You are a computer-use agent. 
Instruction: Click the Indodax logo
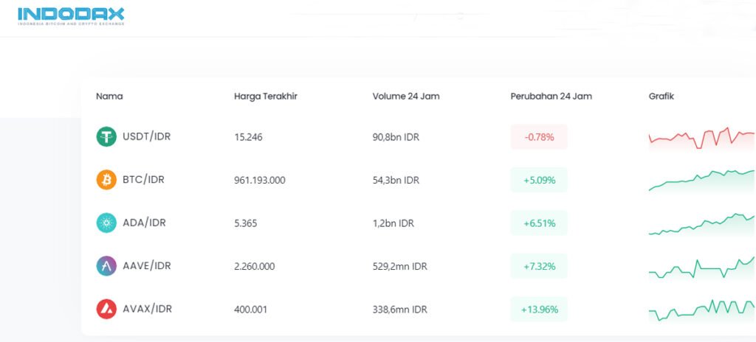(71, 16)
